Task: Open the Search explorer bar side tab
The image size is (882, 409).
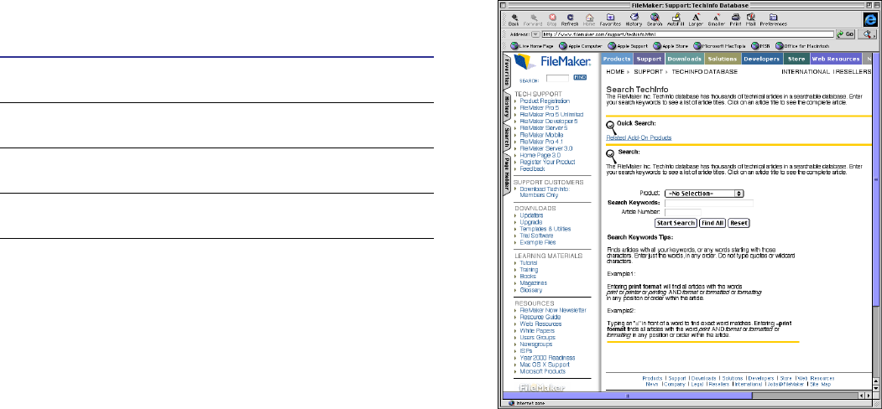Action: pos(506,136)
